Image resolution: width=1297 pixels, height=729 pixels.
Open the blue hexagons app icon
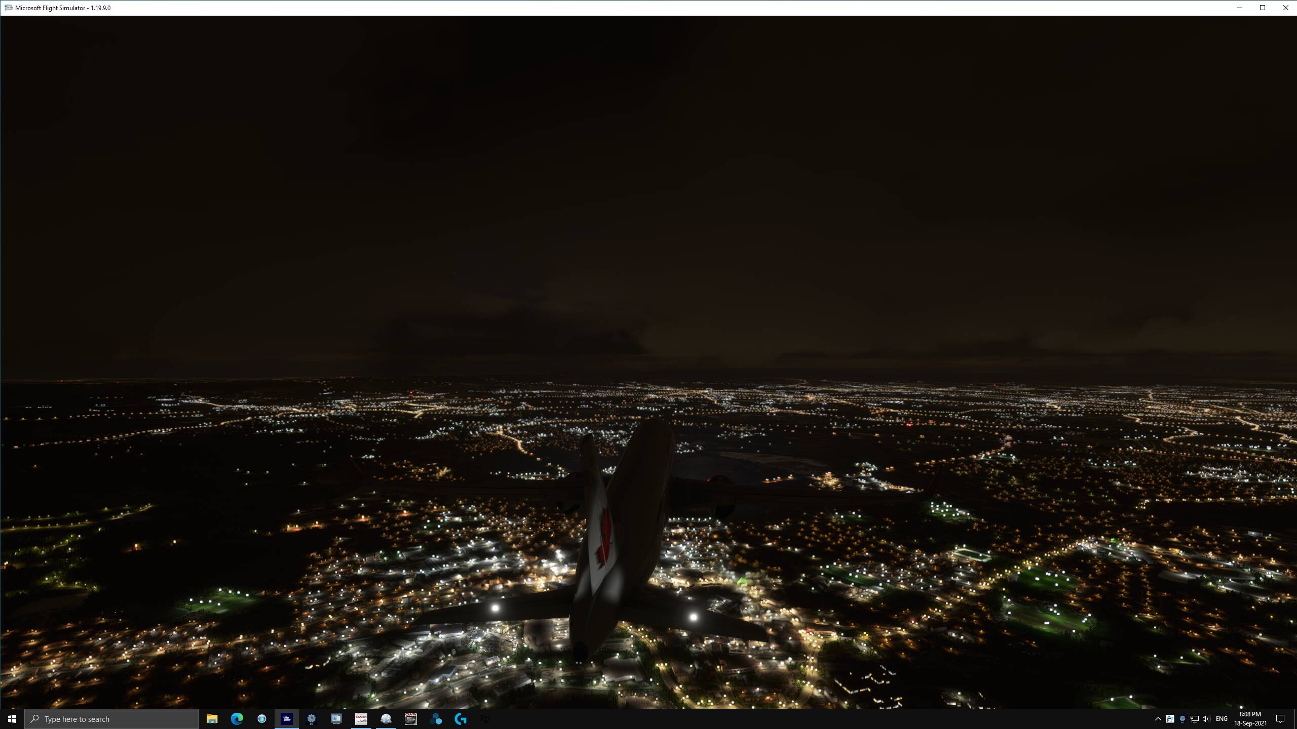click(436, 719)
